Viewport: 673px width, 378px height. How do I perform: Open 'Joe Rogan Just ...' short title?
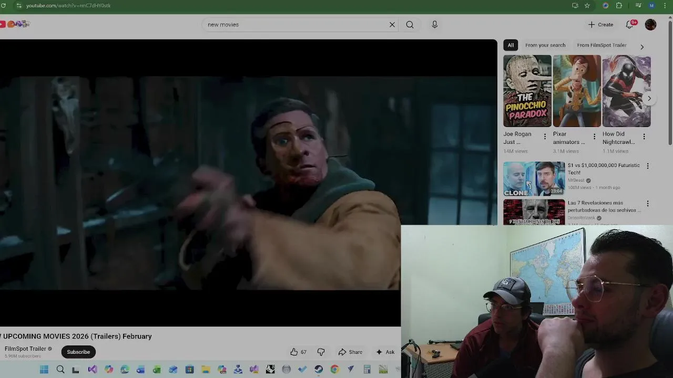[x=517, y=138]
